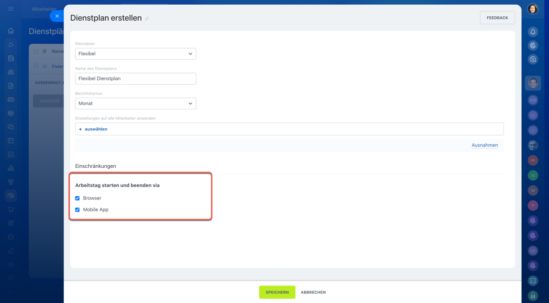
Task: Click the Name des Dienstplans text field
Action: tap(136, 79)
